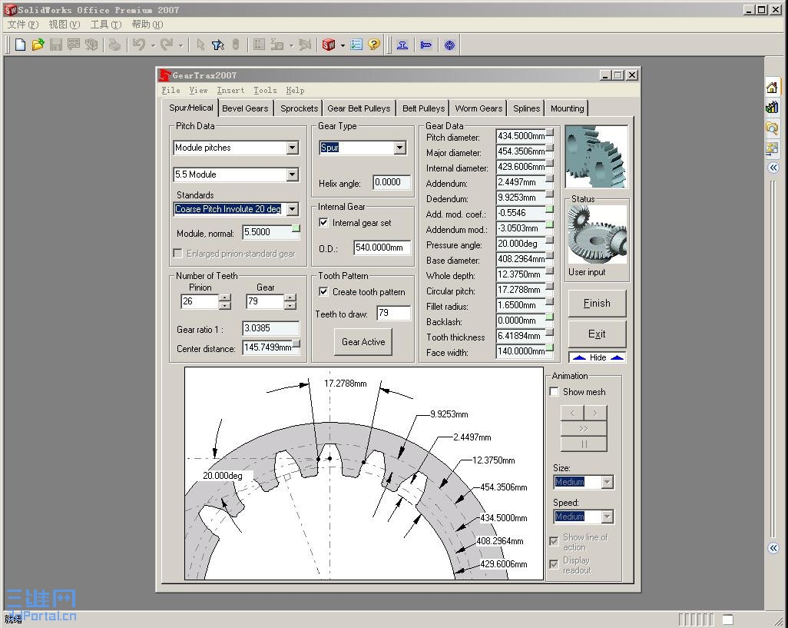788x628 pixels.
Task: Click the Options list icon in toolbar
Action: [x=356, y=45]
